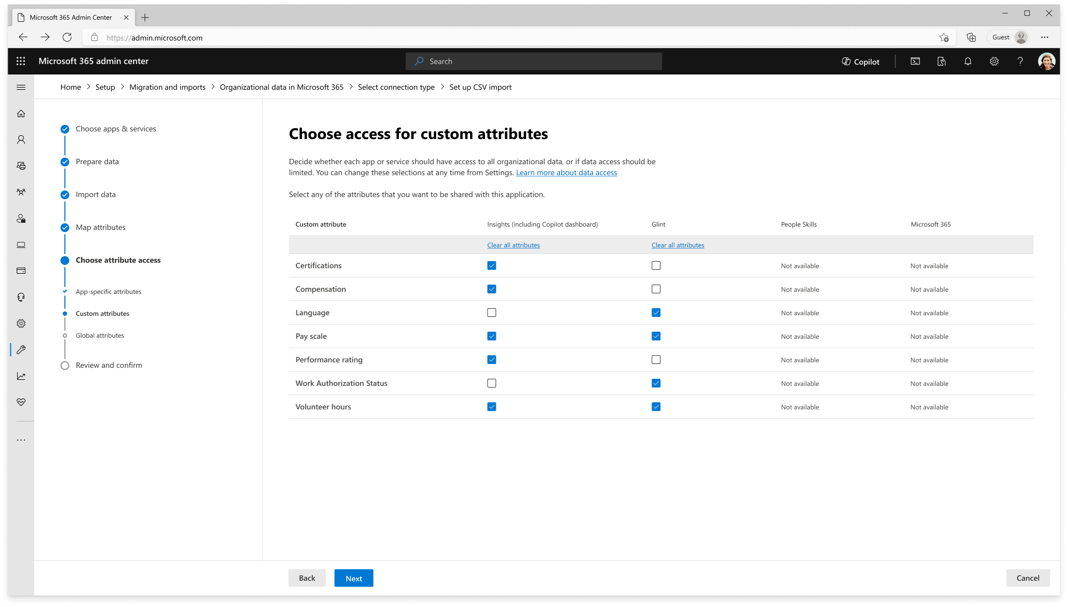Open the help question mark icon

pos(1020,61)
